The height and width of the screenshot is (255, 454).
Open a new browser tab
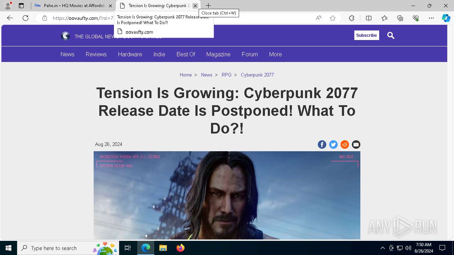[208, 6]
